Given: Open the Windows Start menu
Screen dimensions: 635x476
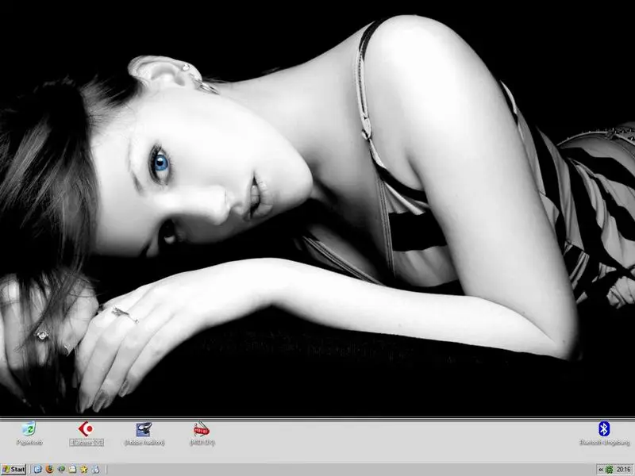Looking at the screenshot, I should (13, 470).
